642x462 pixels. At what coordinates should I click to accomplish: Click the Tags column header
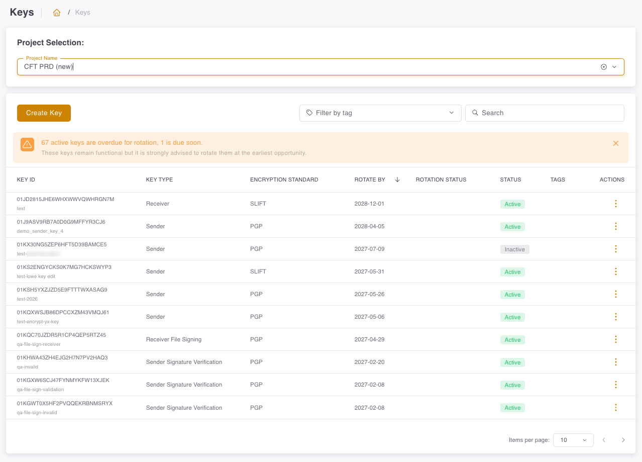tap(558, 179)
